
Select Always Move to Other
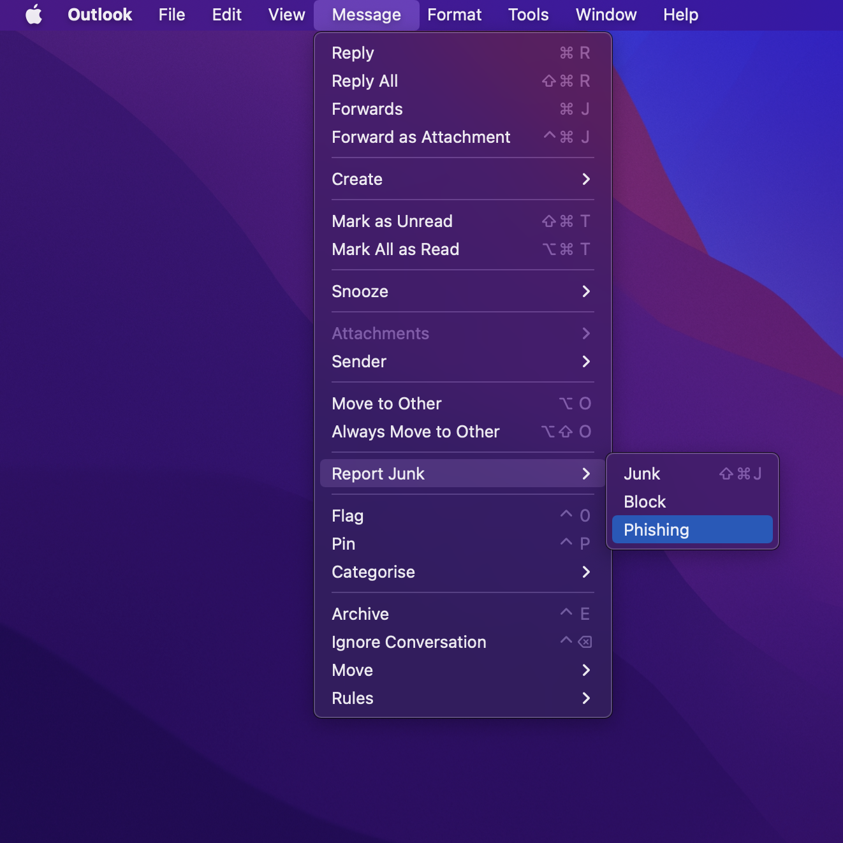click(x=463, y=432)
